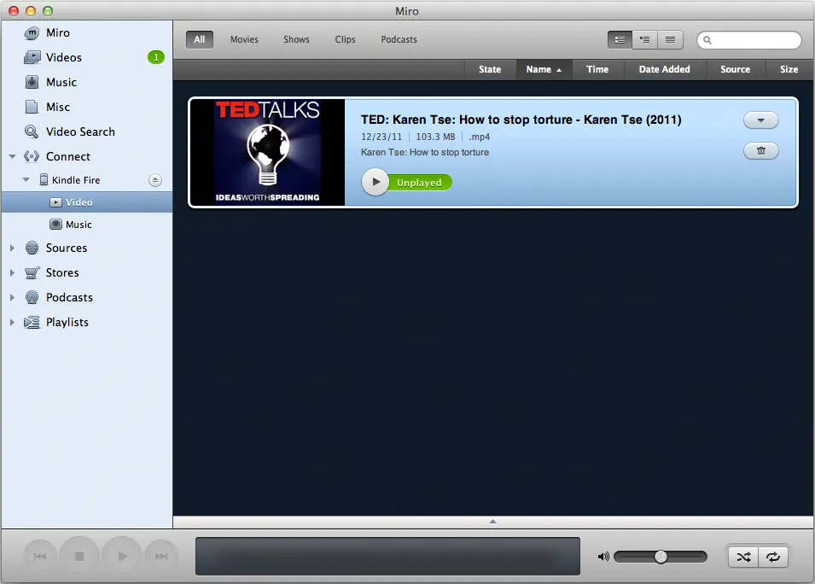815x584 pixels.
Task: Play the Karen Tse TED video
Action: coord(375,182)
